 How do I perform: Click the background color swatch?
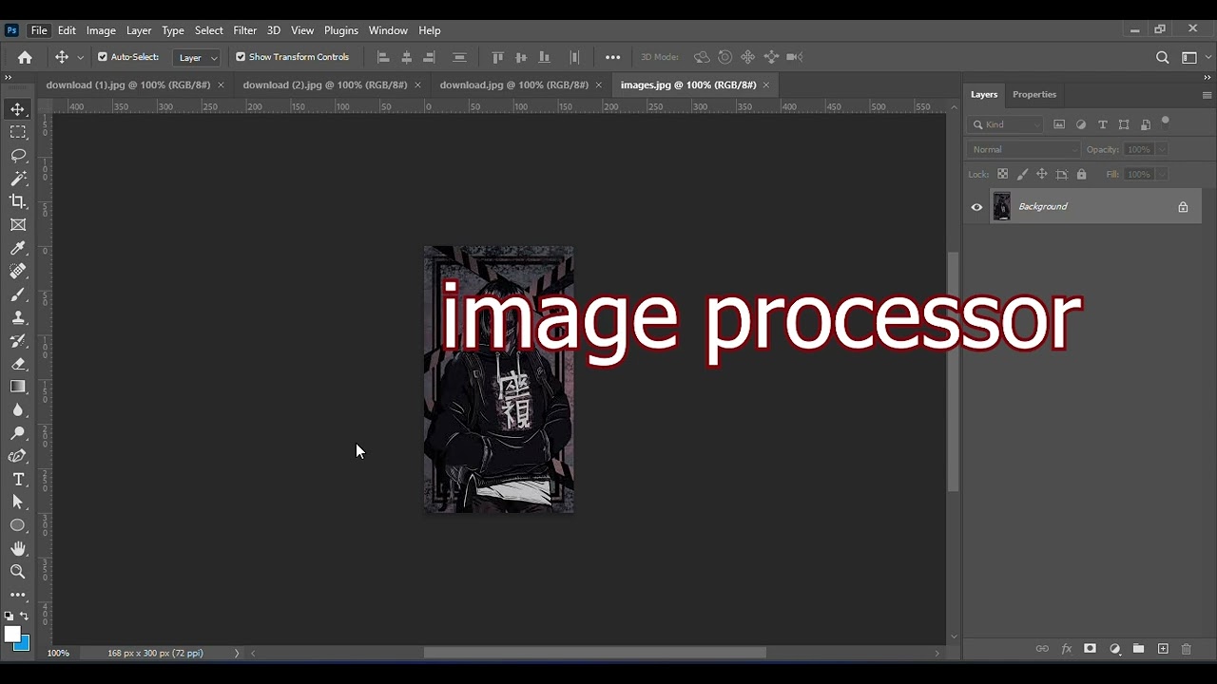23,644
